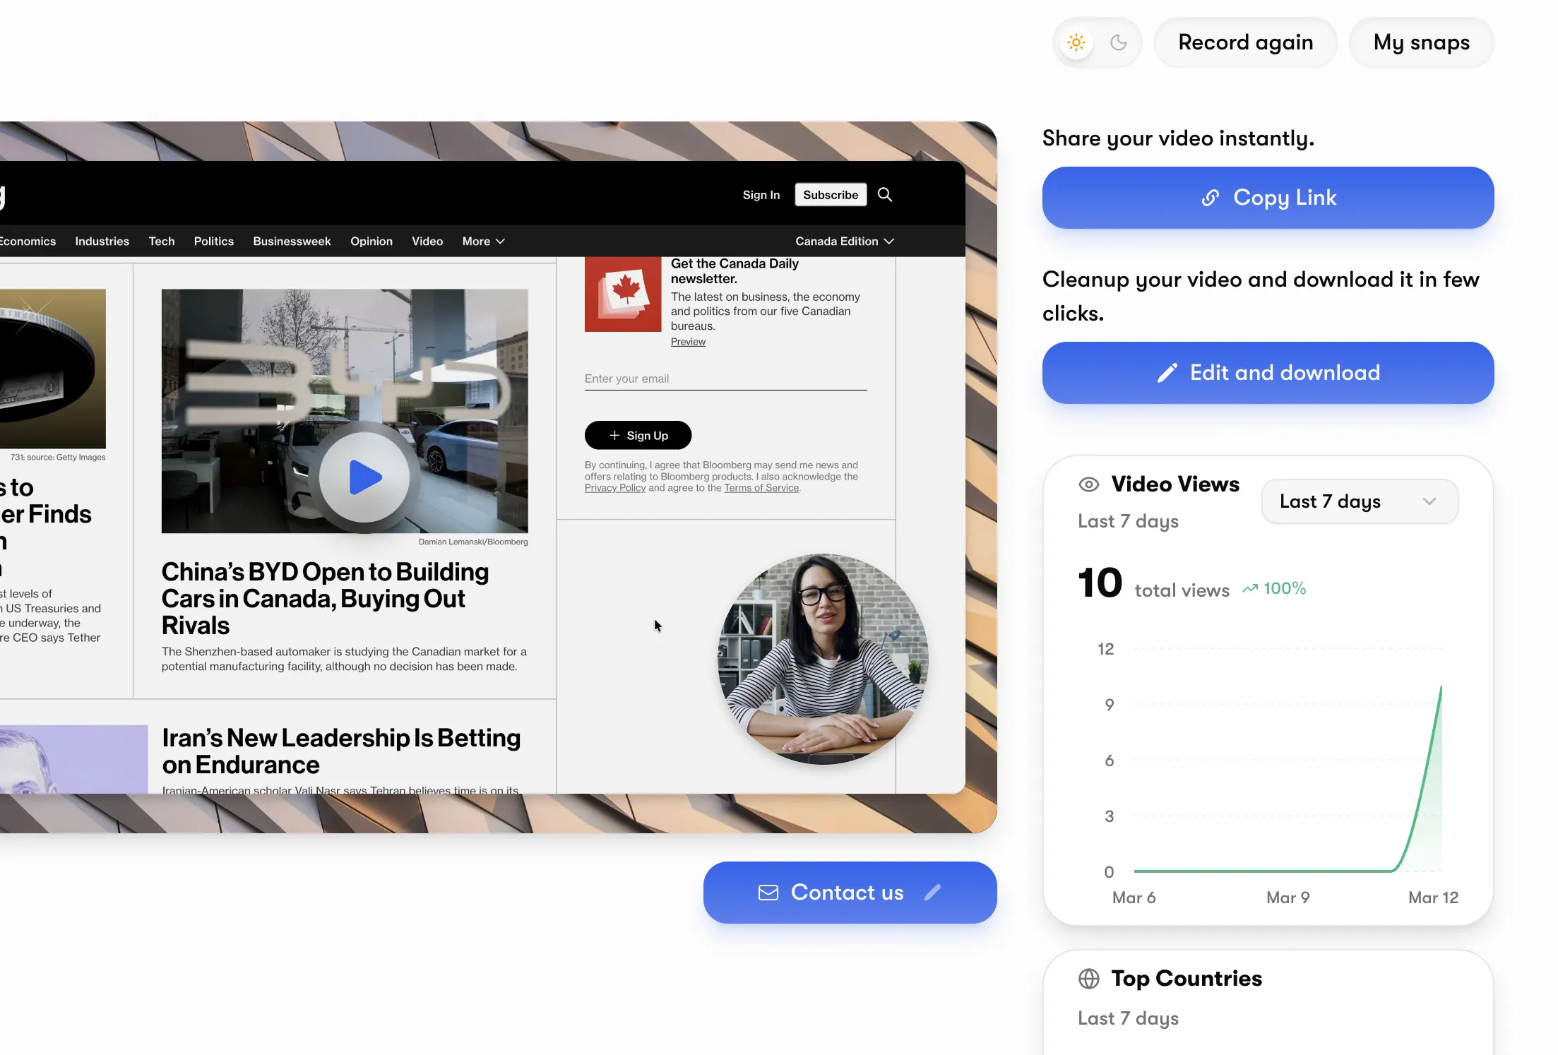Click the 'Share your video instantly.' text
Image resolution: width=1558 pixels, height=1055 pixels.
[x=1178, y=138]
